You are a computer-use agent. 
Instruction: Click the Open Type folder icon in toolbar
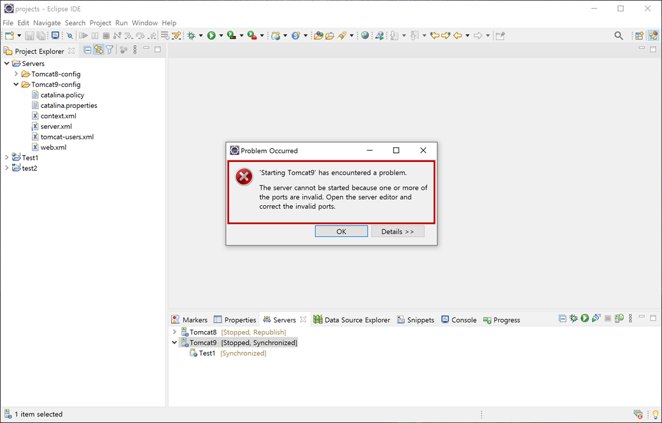pyautogui.click(x=318, y=36)
